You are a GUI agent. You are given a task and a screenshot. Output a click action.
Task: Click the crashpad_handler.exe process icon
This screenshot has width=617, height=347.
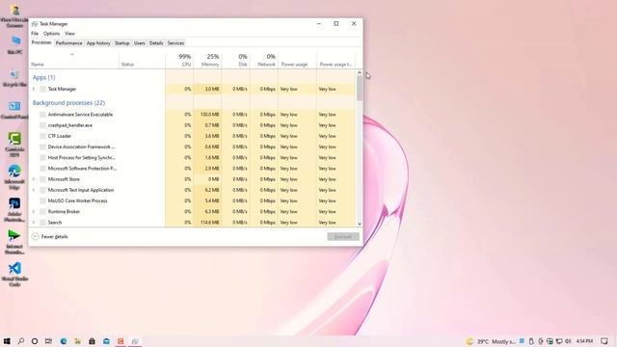point(42,125)
